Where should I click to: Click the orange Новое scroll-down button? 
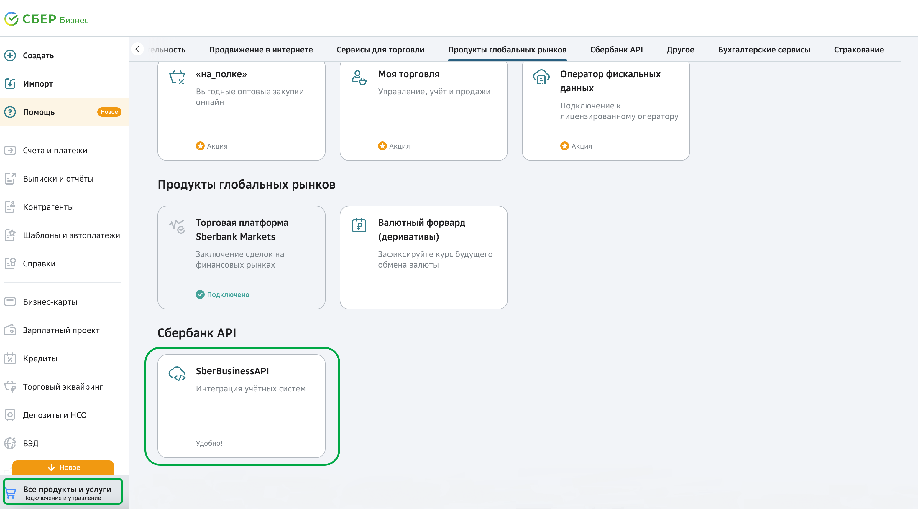63,467
